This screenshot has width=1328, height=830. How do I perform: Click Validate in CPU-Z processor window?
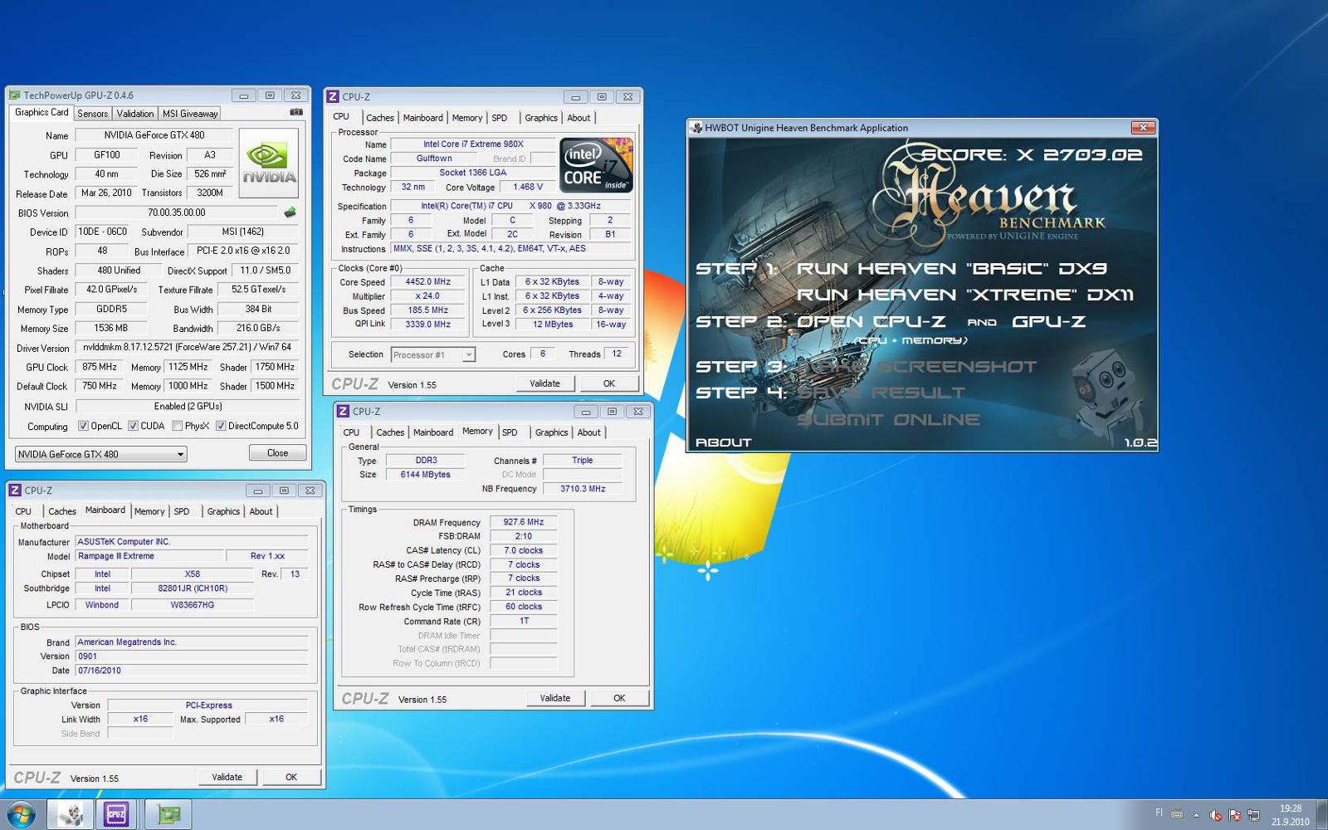(544, 383)
